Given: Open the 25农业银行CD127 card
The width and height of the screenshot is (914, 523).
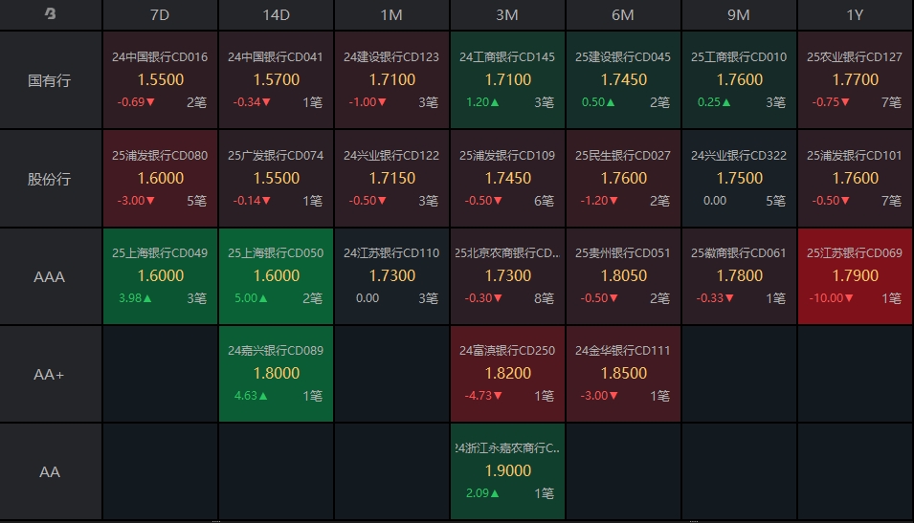Looking at the screenshot, I should click(855, 79).
